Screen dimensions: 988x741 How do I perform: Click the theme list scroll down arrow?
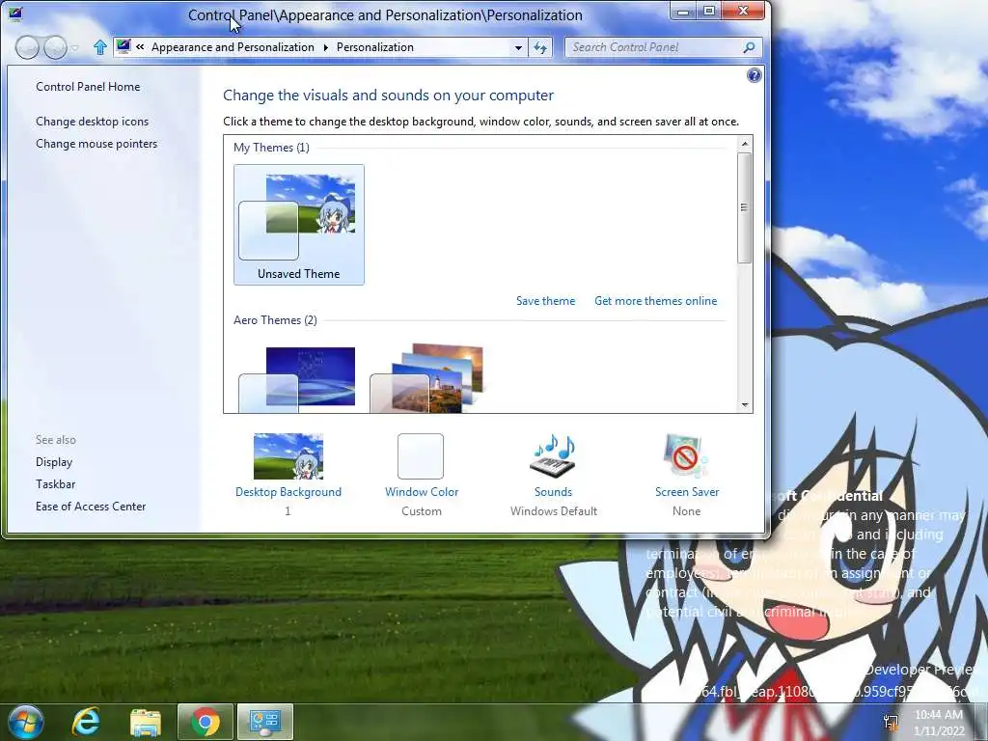pyautogui.click(x=745, y=405)
